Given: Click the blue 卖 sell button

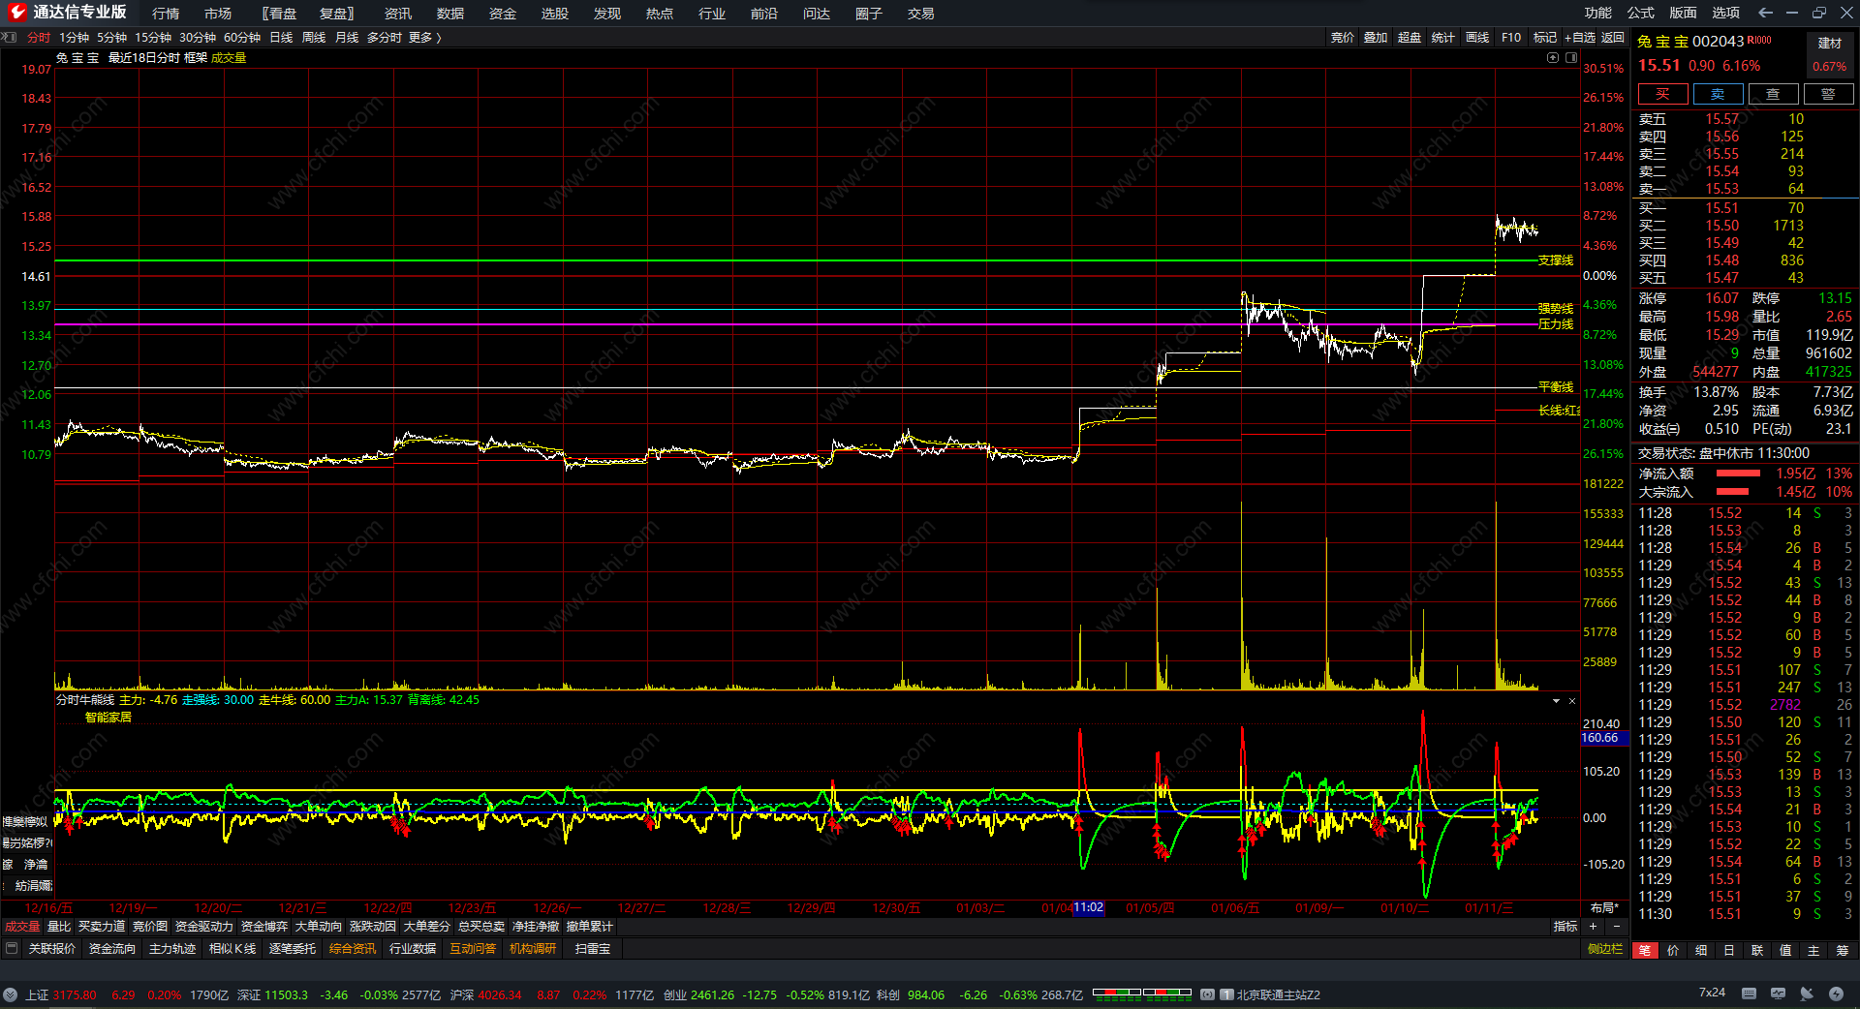Looking at the screenshot, I should coord(1718,94).
